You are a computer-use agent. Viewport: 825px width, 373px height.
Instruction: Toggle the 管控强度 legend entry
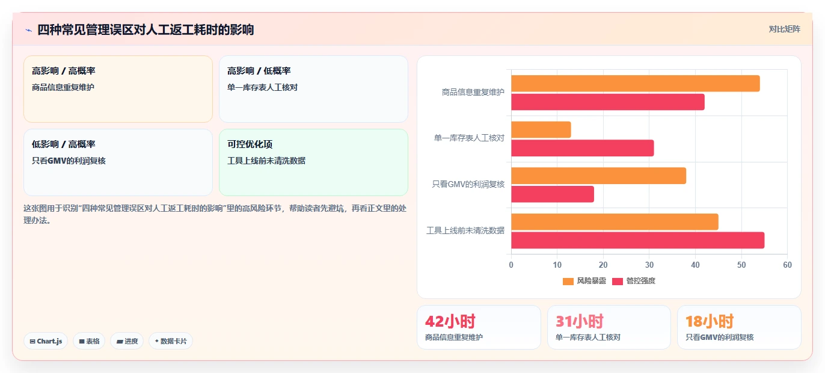point(634,281)
